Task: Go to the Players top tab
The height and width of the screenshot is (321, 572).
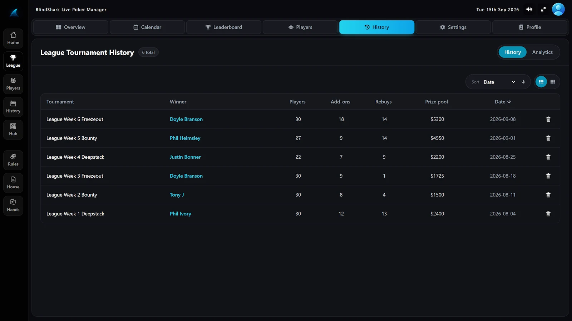Action: [300, 27]
